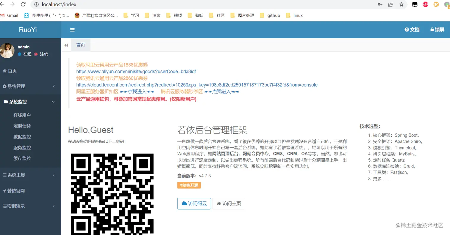Open the Adblock Plus extension
The height and width of the screenshot is (235, 450).
tap(426, 4)
